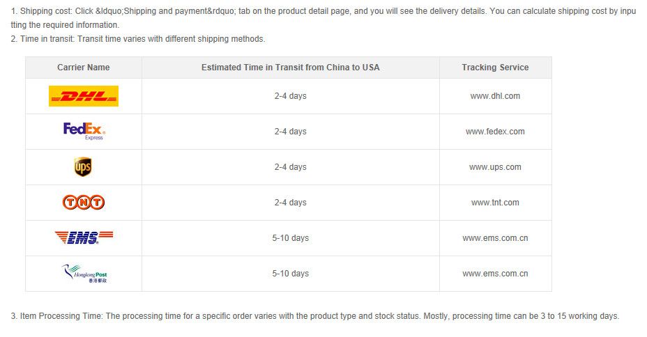This screenshot has height=337, width=647.
Task: Click the Estimated Time in Transit header
Action: 291,67
